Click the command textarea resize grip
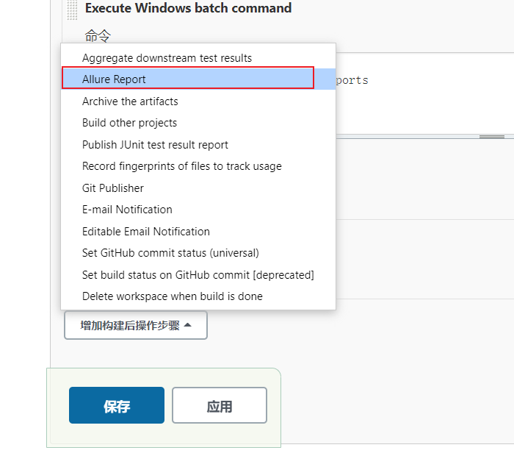Image resolution: width=514 pixels, height=467 pixels. 491,136
